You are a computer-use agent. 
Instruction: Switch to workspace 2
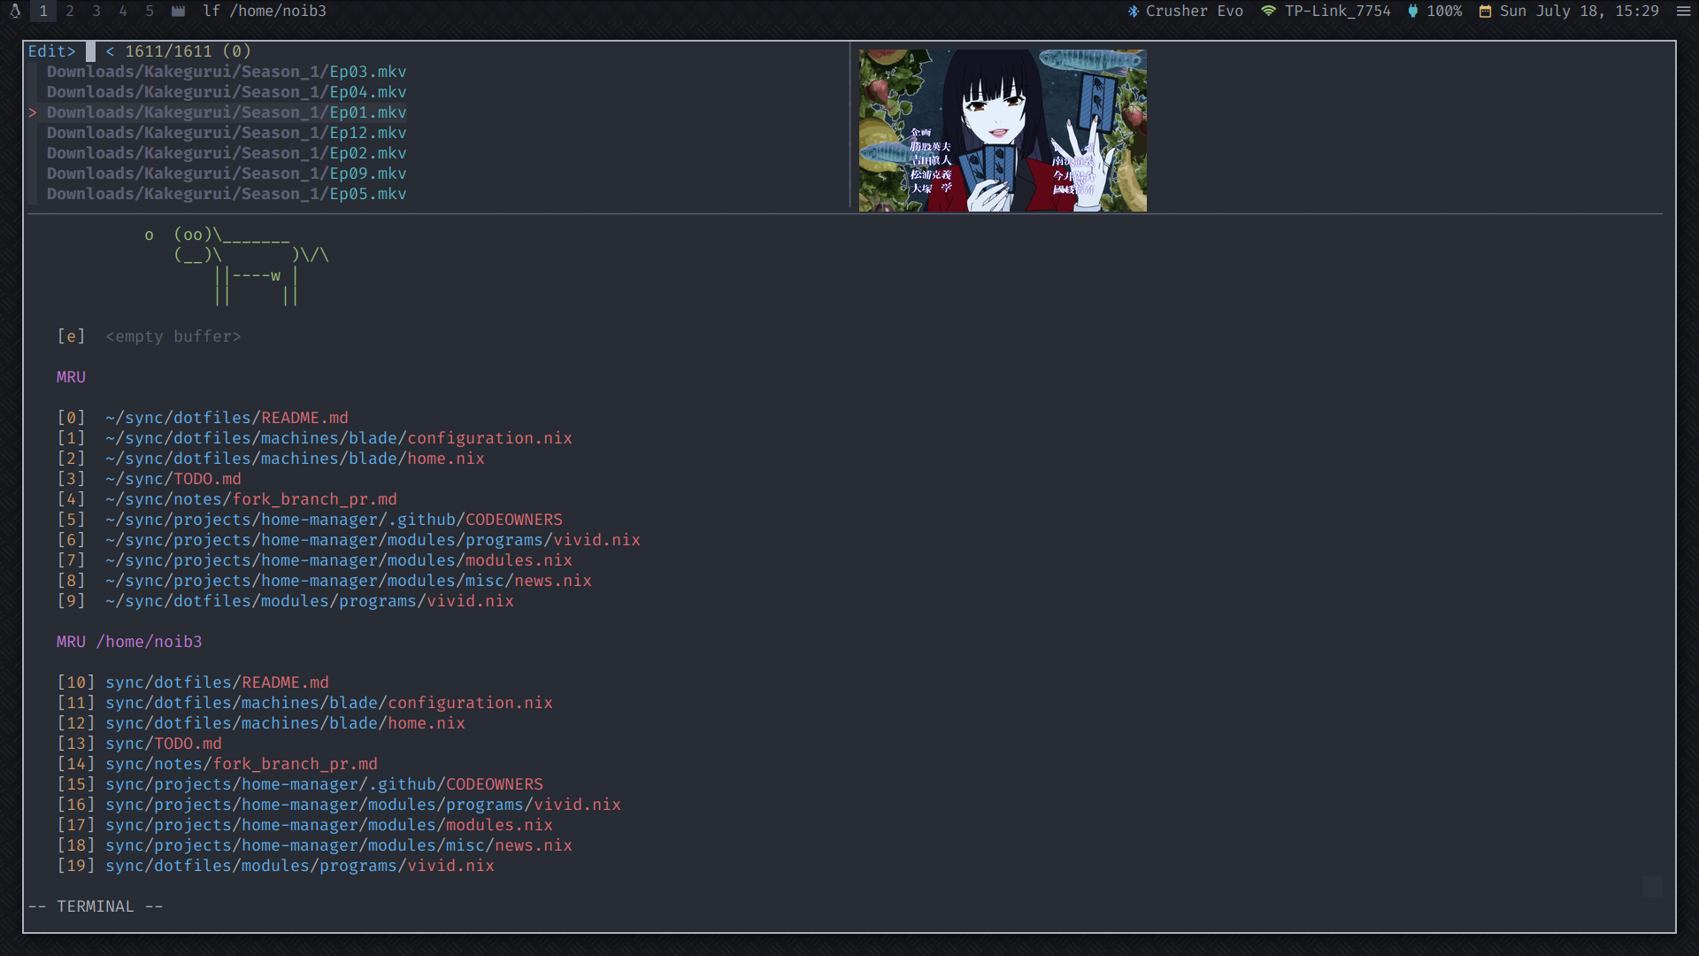click(x=70, y=12)
